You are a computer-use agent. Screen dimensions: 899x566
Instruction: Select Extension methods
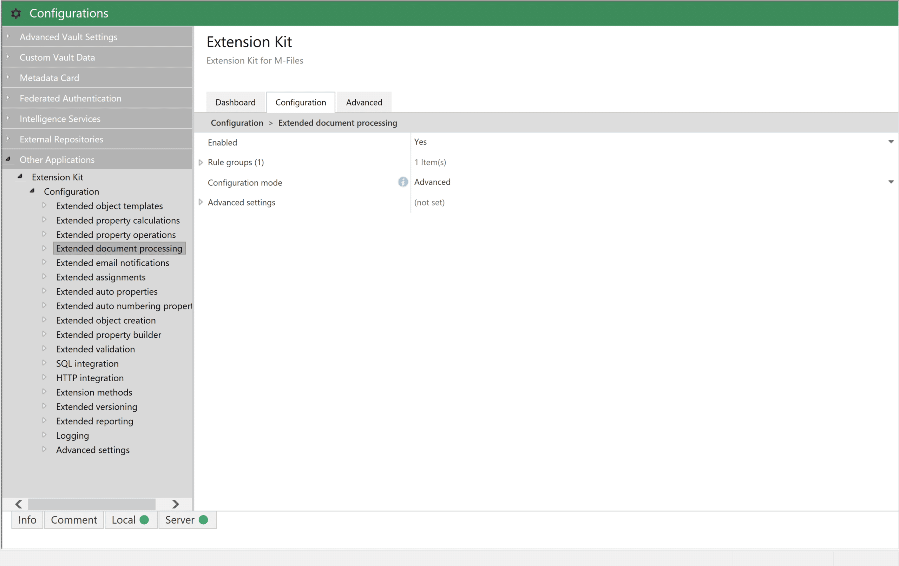click(94, 392)
